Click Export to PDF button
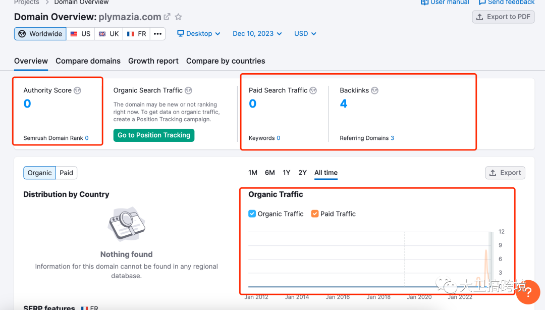 503,17
